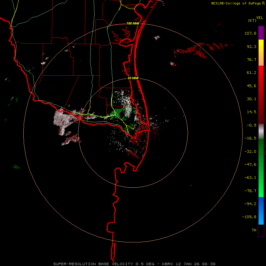This screenshot has width=266, height=266.
Task: Select the 30.1 velocity scale value
Action: (x=252, y=99)
